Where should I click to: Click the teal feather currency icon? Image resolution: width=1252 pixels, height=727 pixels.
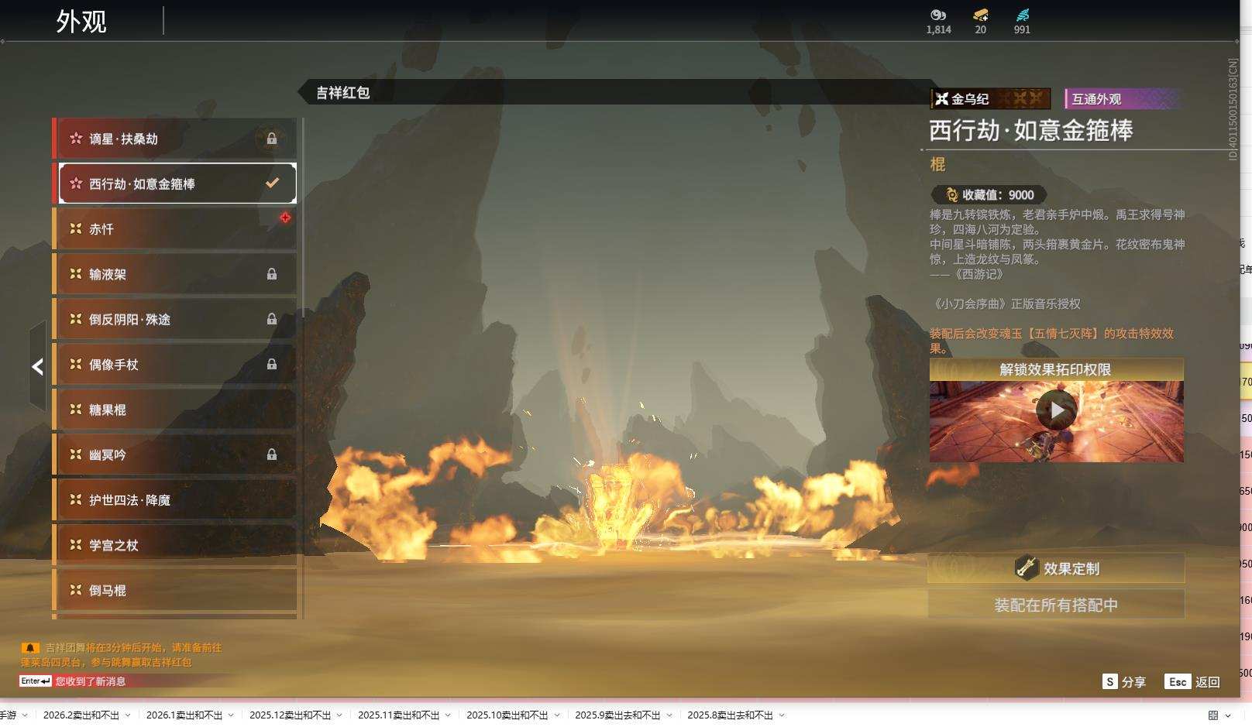coord(1022,15)
